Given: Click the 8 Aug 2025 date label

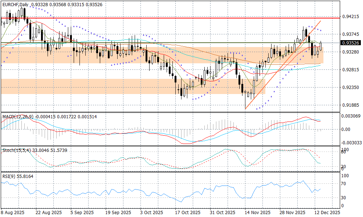Looking at the screenshot, I should pos(13,213).
